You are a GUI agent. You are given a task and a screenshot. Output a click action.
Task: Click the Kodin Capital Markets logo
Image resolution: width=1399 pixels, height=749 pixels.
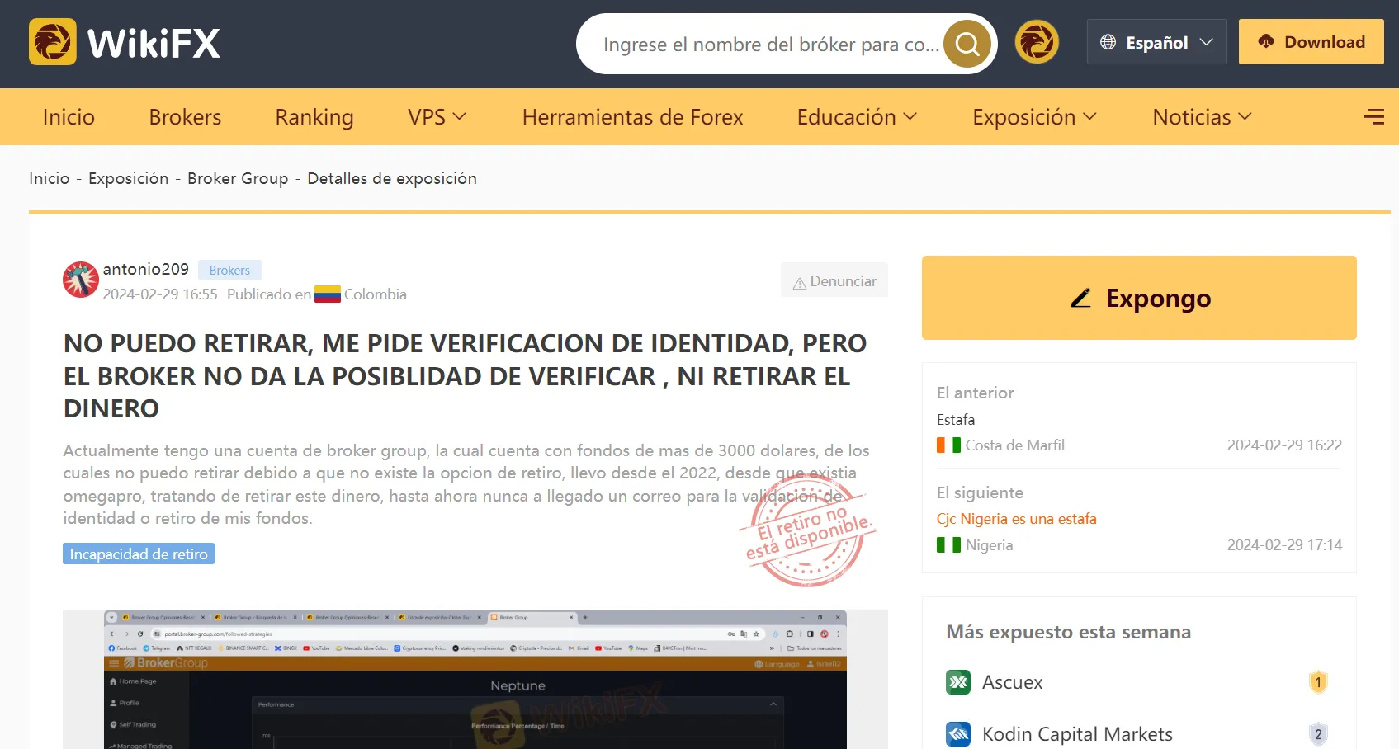click(958, 733)
